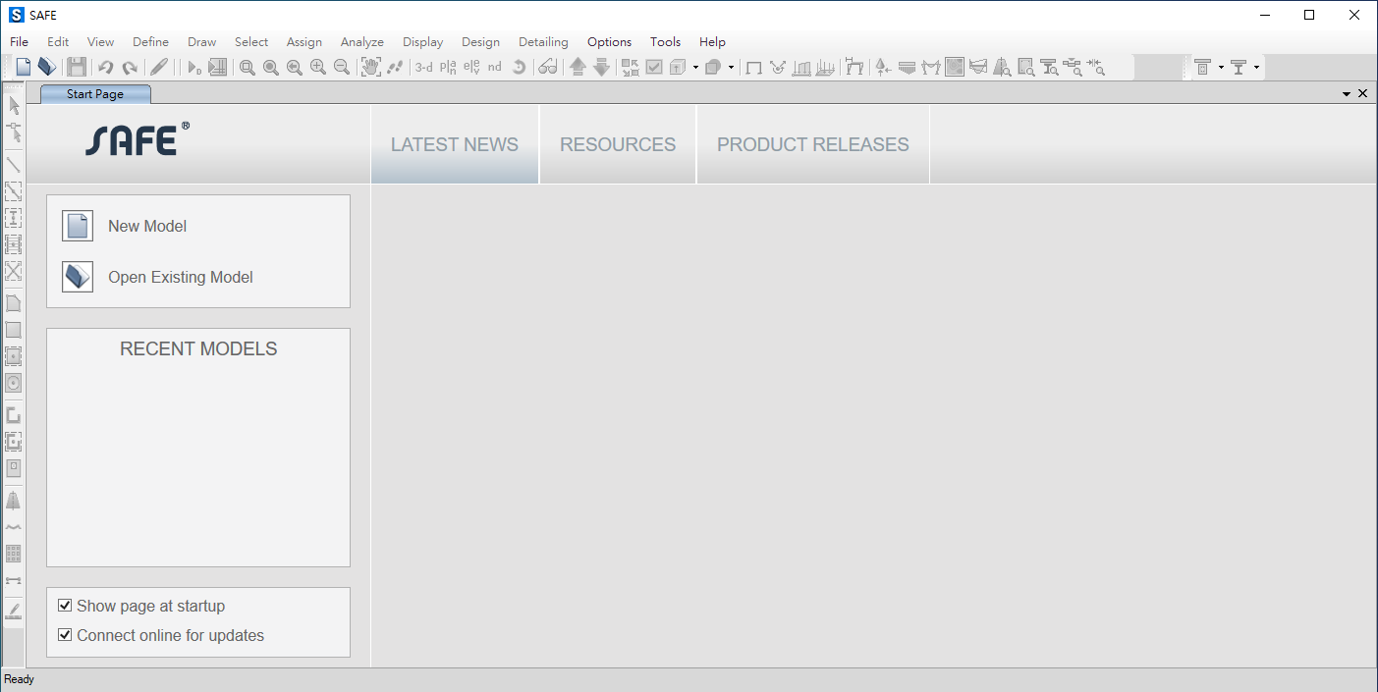Click the SAFE logo on start page
The height and width of the screenshot is (692, 1378).
(x=138, y=139)
